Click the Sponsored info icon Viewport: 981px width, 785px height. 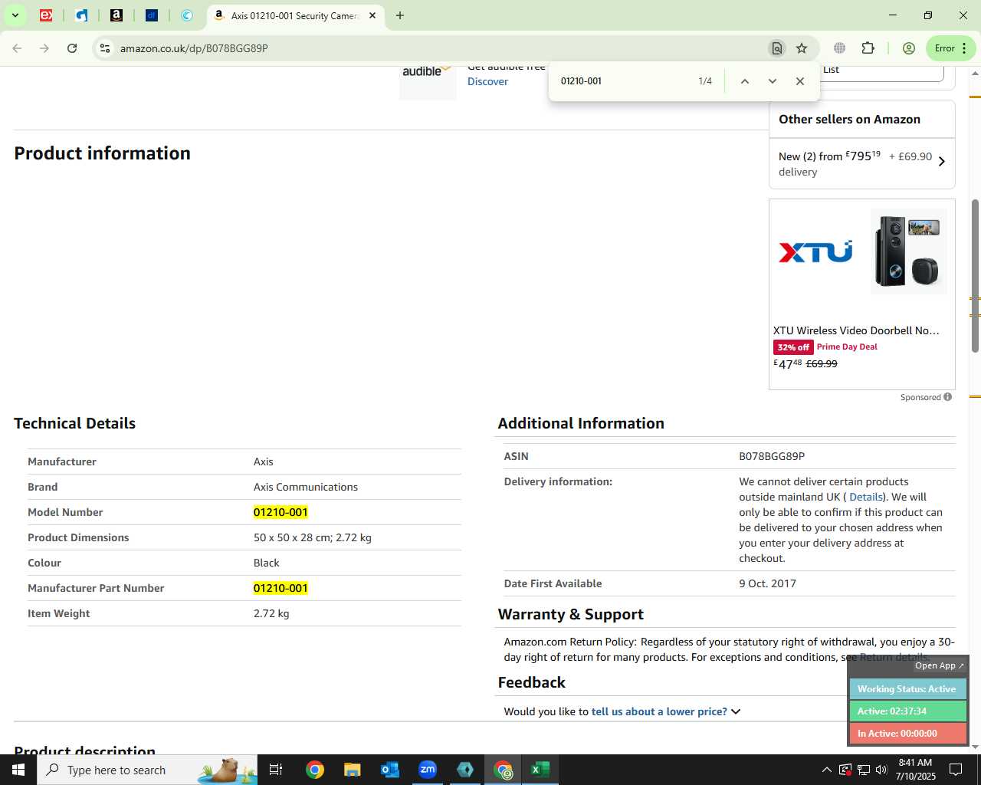point(948,397)
